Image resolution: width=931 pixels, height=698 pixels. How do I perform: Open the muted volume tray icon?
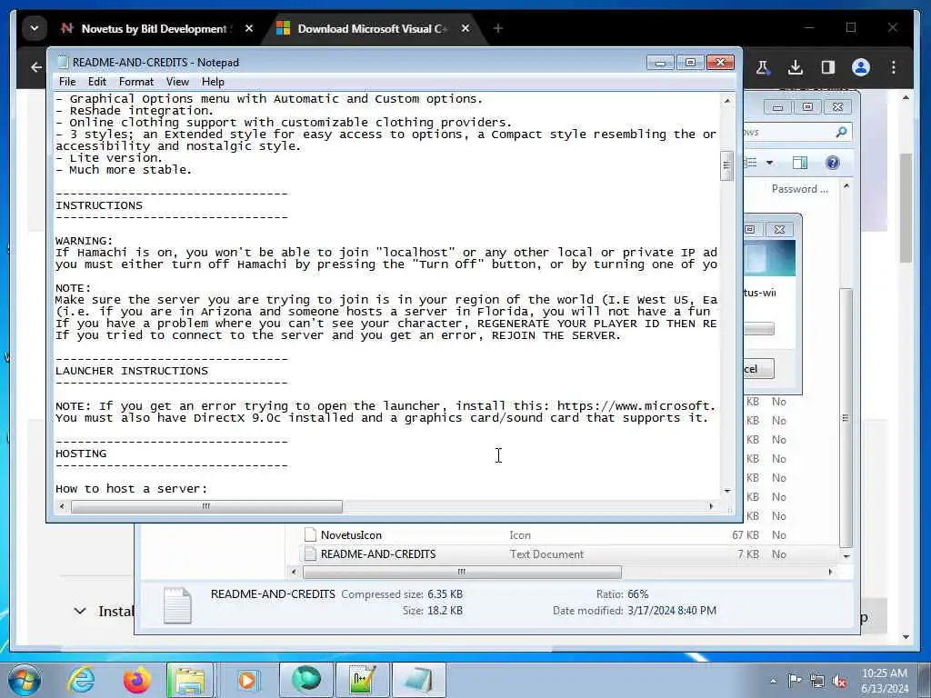(839, 681)
